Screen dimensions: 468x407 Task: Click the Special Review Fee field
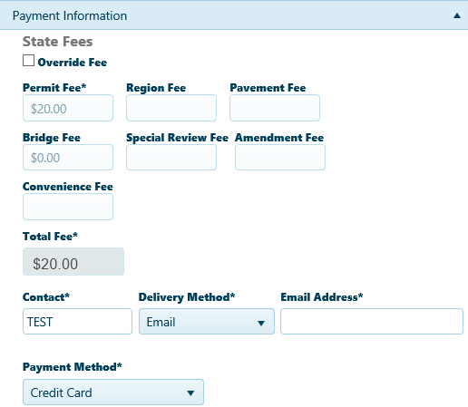(x=171, y=157)
